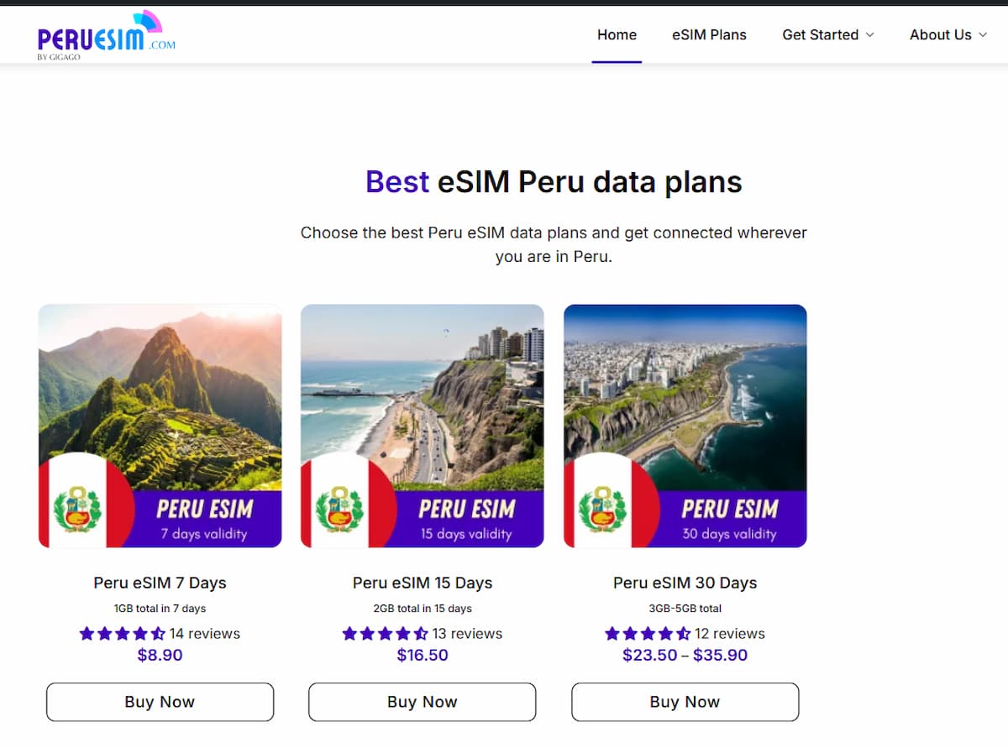Open the eSIM Plans section from navigation
Image resolution: width=1008 pixels, height=748 pixels.
[x=709, y=34]
